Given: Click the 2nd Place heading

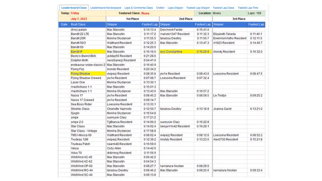Looking at the screenshot, I should click(186, 19).
